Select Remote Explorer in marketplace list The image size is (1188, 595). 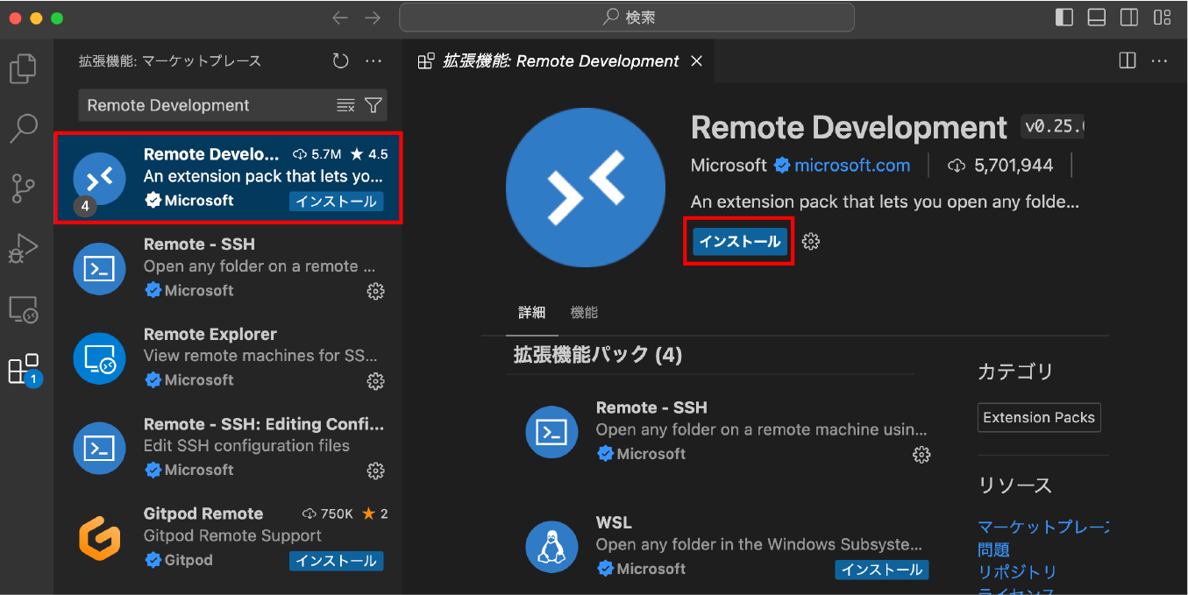coord(228,358)
